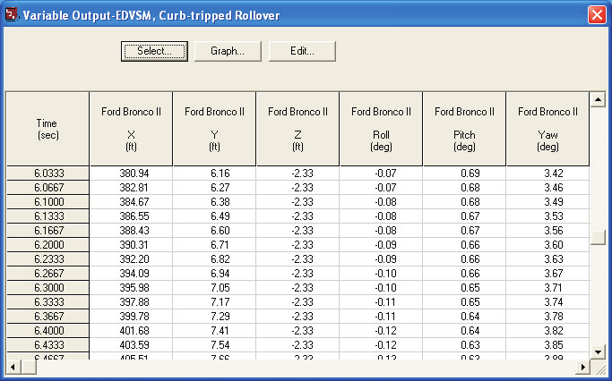
Task: Click Yaw cell value 3.78
Action: (547, 317)
